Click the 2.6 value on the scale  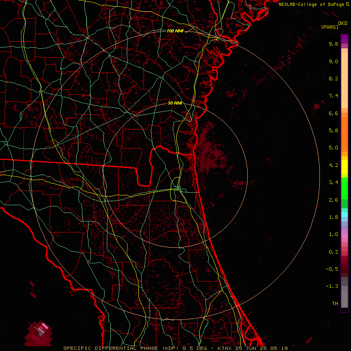[x=333, y=200]
